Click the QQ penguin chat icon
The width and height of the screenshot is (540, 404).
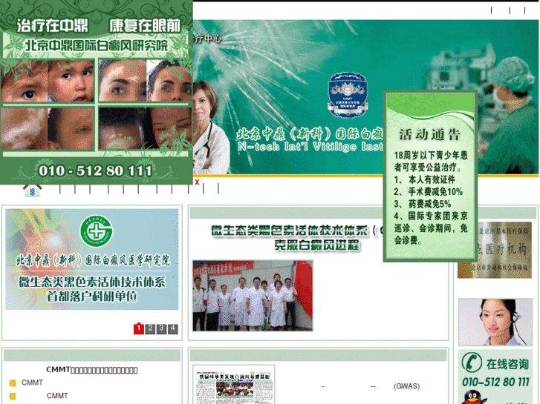coord(474,397)
